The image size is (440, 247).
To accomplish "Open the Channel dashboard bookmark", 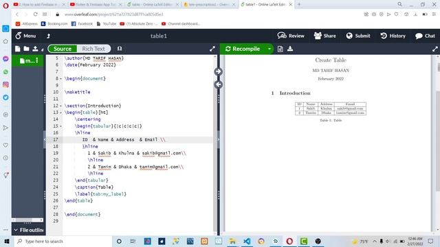I will (181, 24).
